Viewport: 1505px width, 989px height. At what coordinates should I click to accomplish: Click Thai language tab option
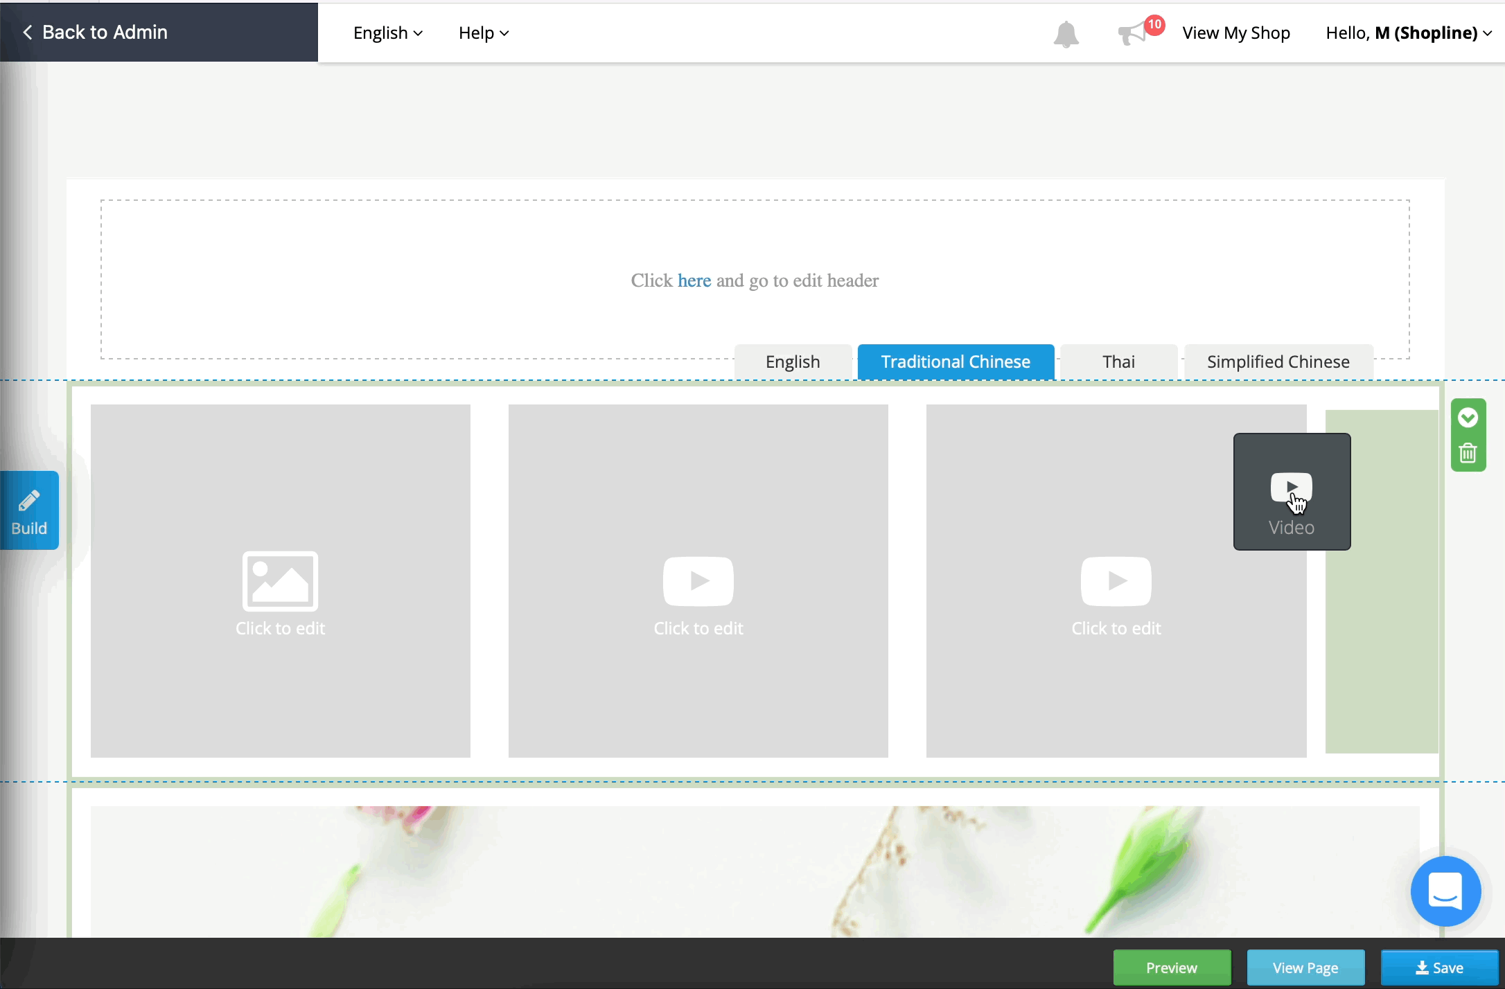(1118, 361)
